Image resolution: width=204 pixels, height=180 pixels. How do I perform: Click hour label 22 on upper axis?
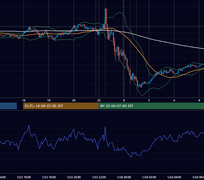tap(99, 100)
